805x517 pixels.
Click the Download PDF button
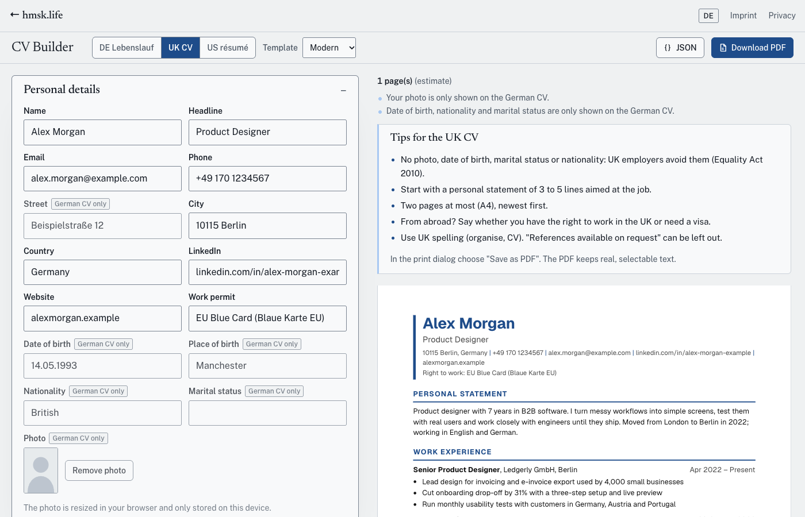pyautogui.click(x=752, y=48)
